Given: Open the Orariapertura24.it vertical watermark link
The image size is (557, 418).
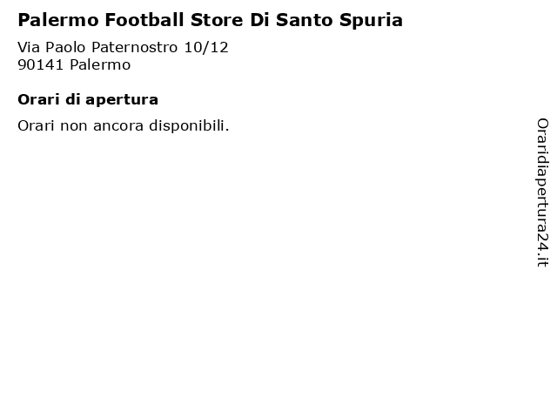Looking at the screenshot, I should (542, 192).
